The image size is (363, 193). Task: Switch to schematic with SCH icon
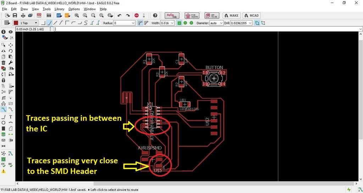[39, 16]
